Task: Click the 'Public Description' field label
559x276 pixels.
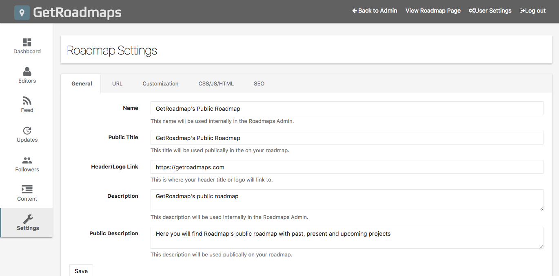Action: coord(114,233)
